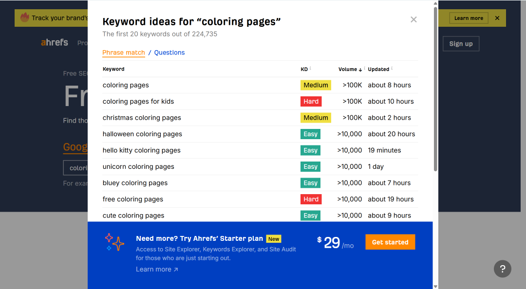Click the $29 /mo price text
The image size is (526, 289).
pyautogui.click(x=336, y=243)
